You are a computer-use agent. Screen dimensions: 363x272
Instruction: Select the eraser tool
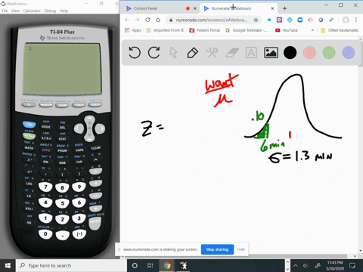232,53
